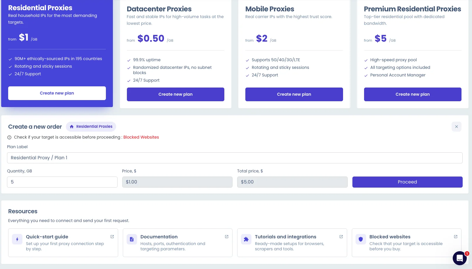Open the Quick-start guide external link icon
This screenshot has width=472, height=269.
112,237
